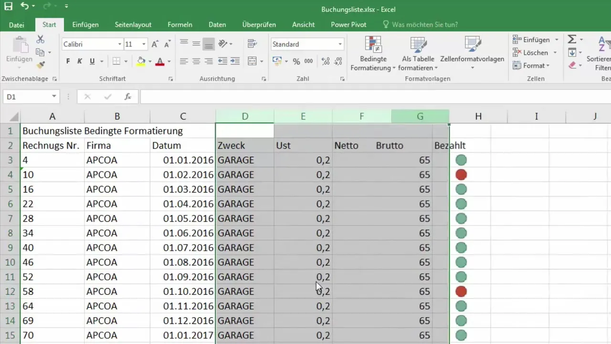Align text to the vertical middle

(x=196, y=44)
